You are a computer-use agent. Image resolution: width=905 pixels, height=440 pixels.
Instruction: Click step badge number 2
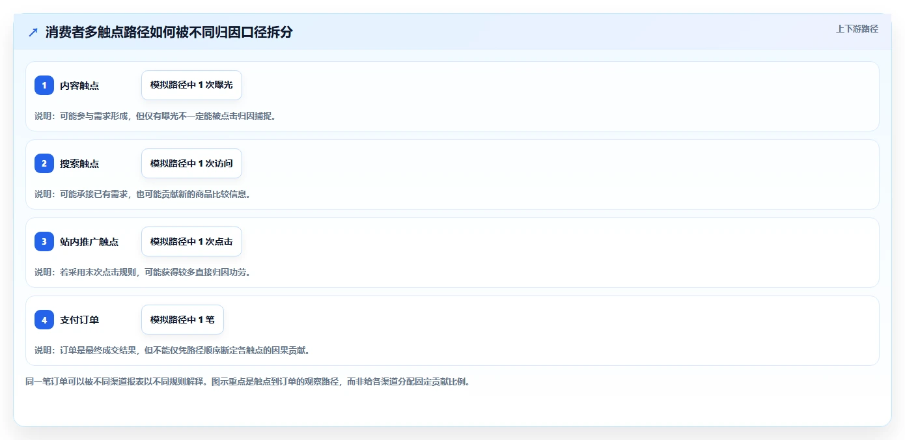(x=44, y=163)
